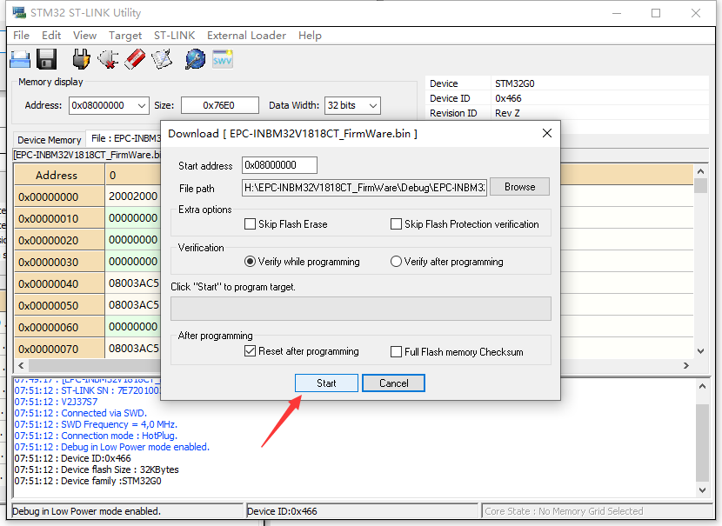
Task: Click the Cancel button
Action: (394, 383)
